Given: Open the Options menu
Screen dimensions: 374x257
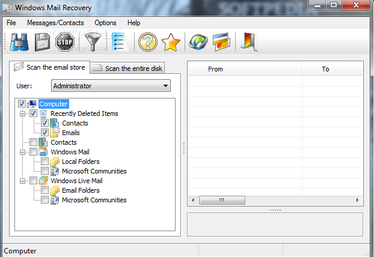Looking at the screenshot, I should click(105, 23).
